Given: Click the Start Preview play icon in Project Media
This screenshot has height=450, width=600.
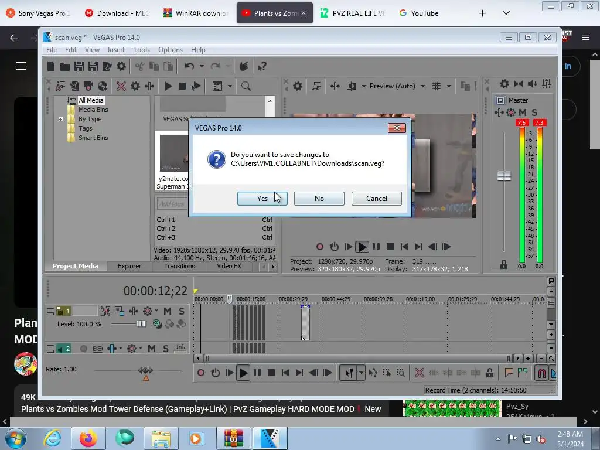Looking at the screenshot, I should [x=168, y=86].
